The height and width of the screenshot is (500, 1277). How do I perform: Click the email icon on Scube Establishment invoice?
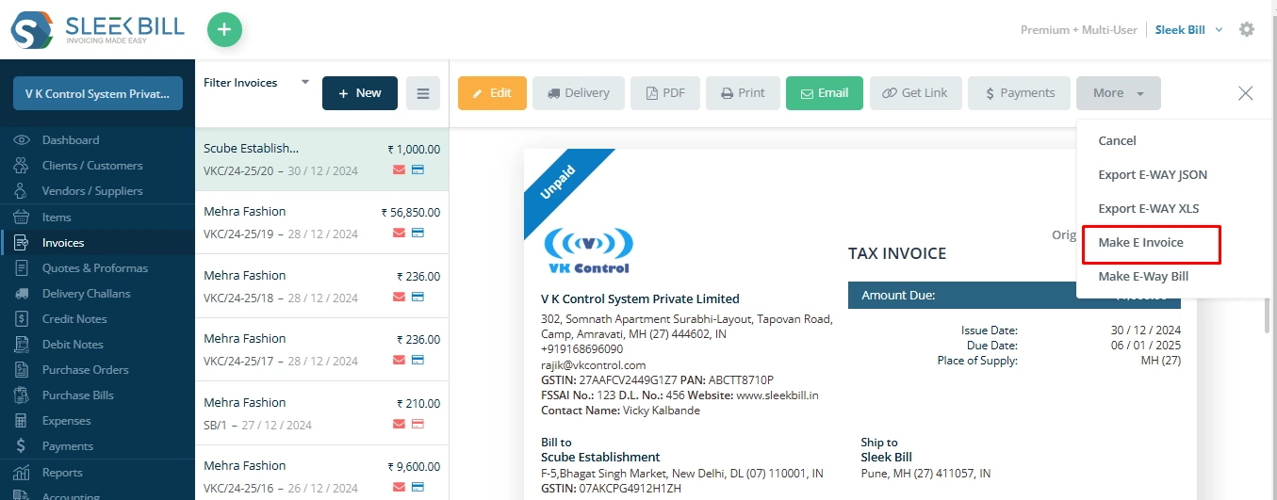tap(399, 170)
